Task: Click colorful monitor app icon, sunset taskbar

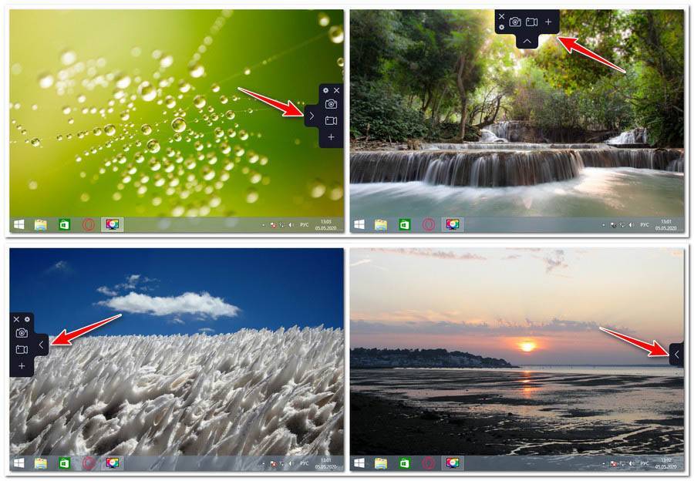Action: click(x=453, y=462)
